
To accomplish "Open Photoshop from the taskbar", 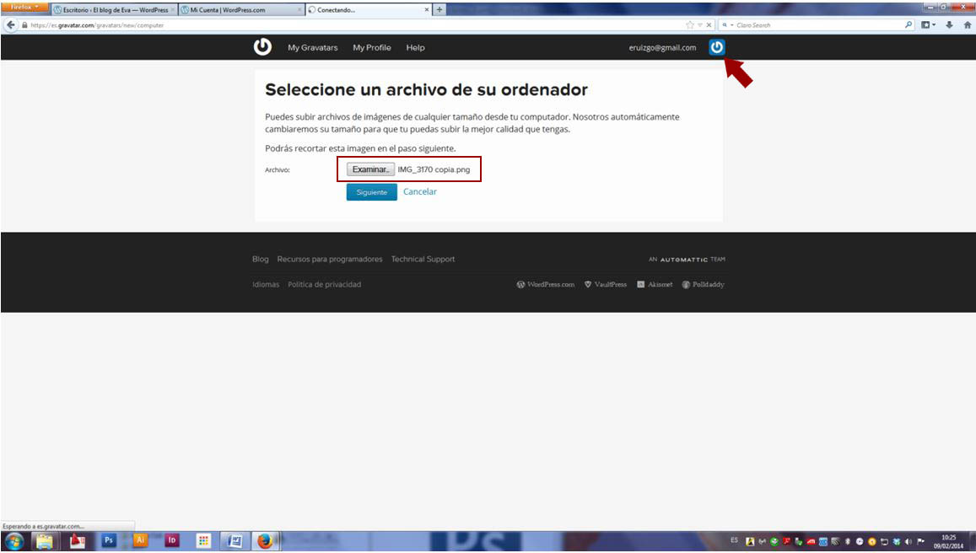I will click(108, 541).
